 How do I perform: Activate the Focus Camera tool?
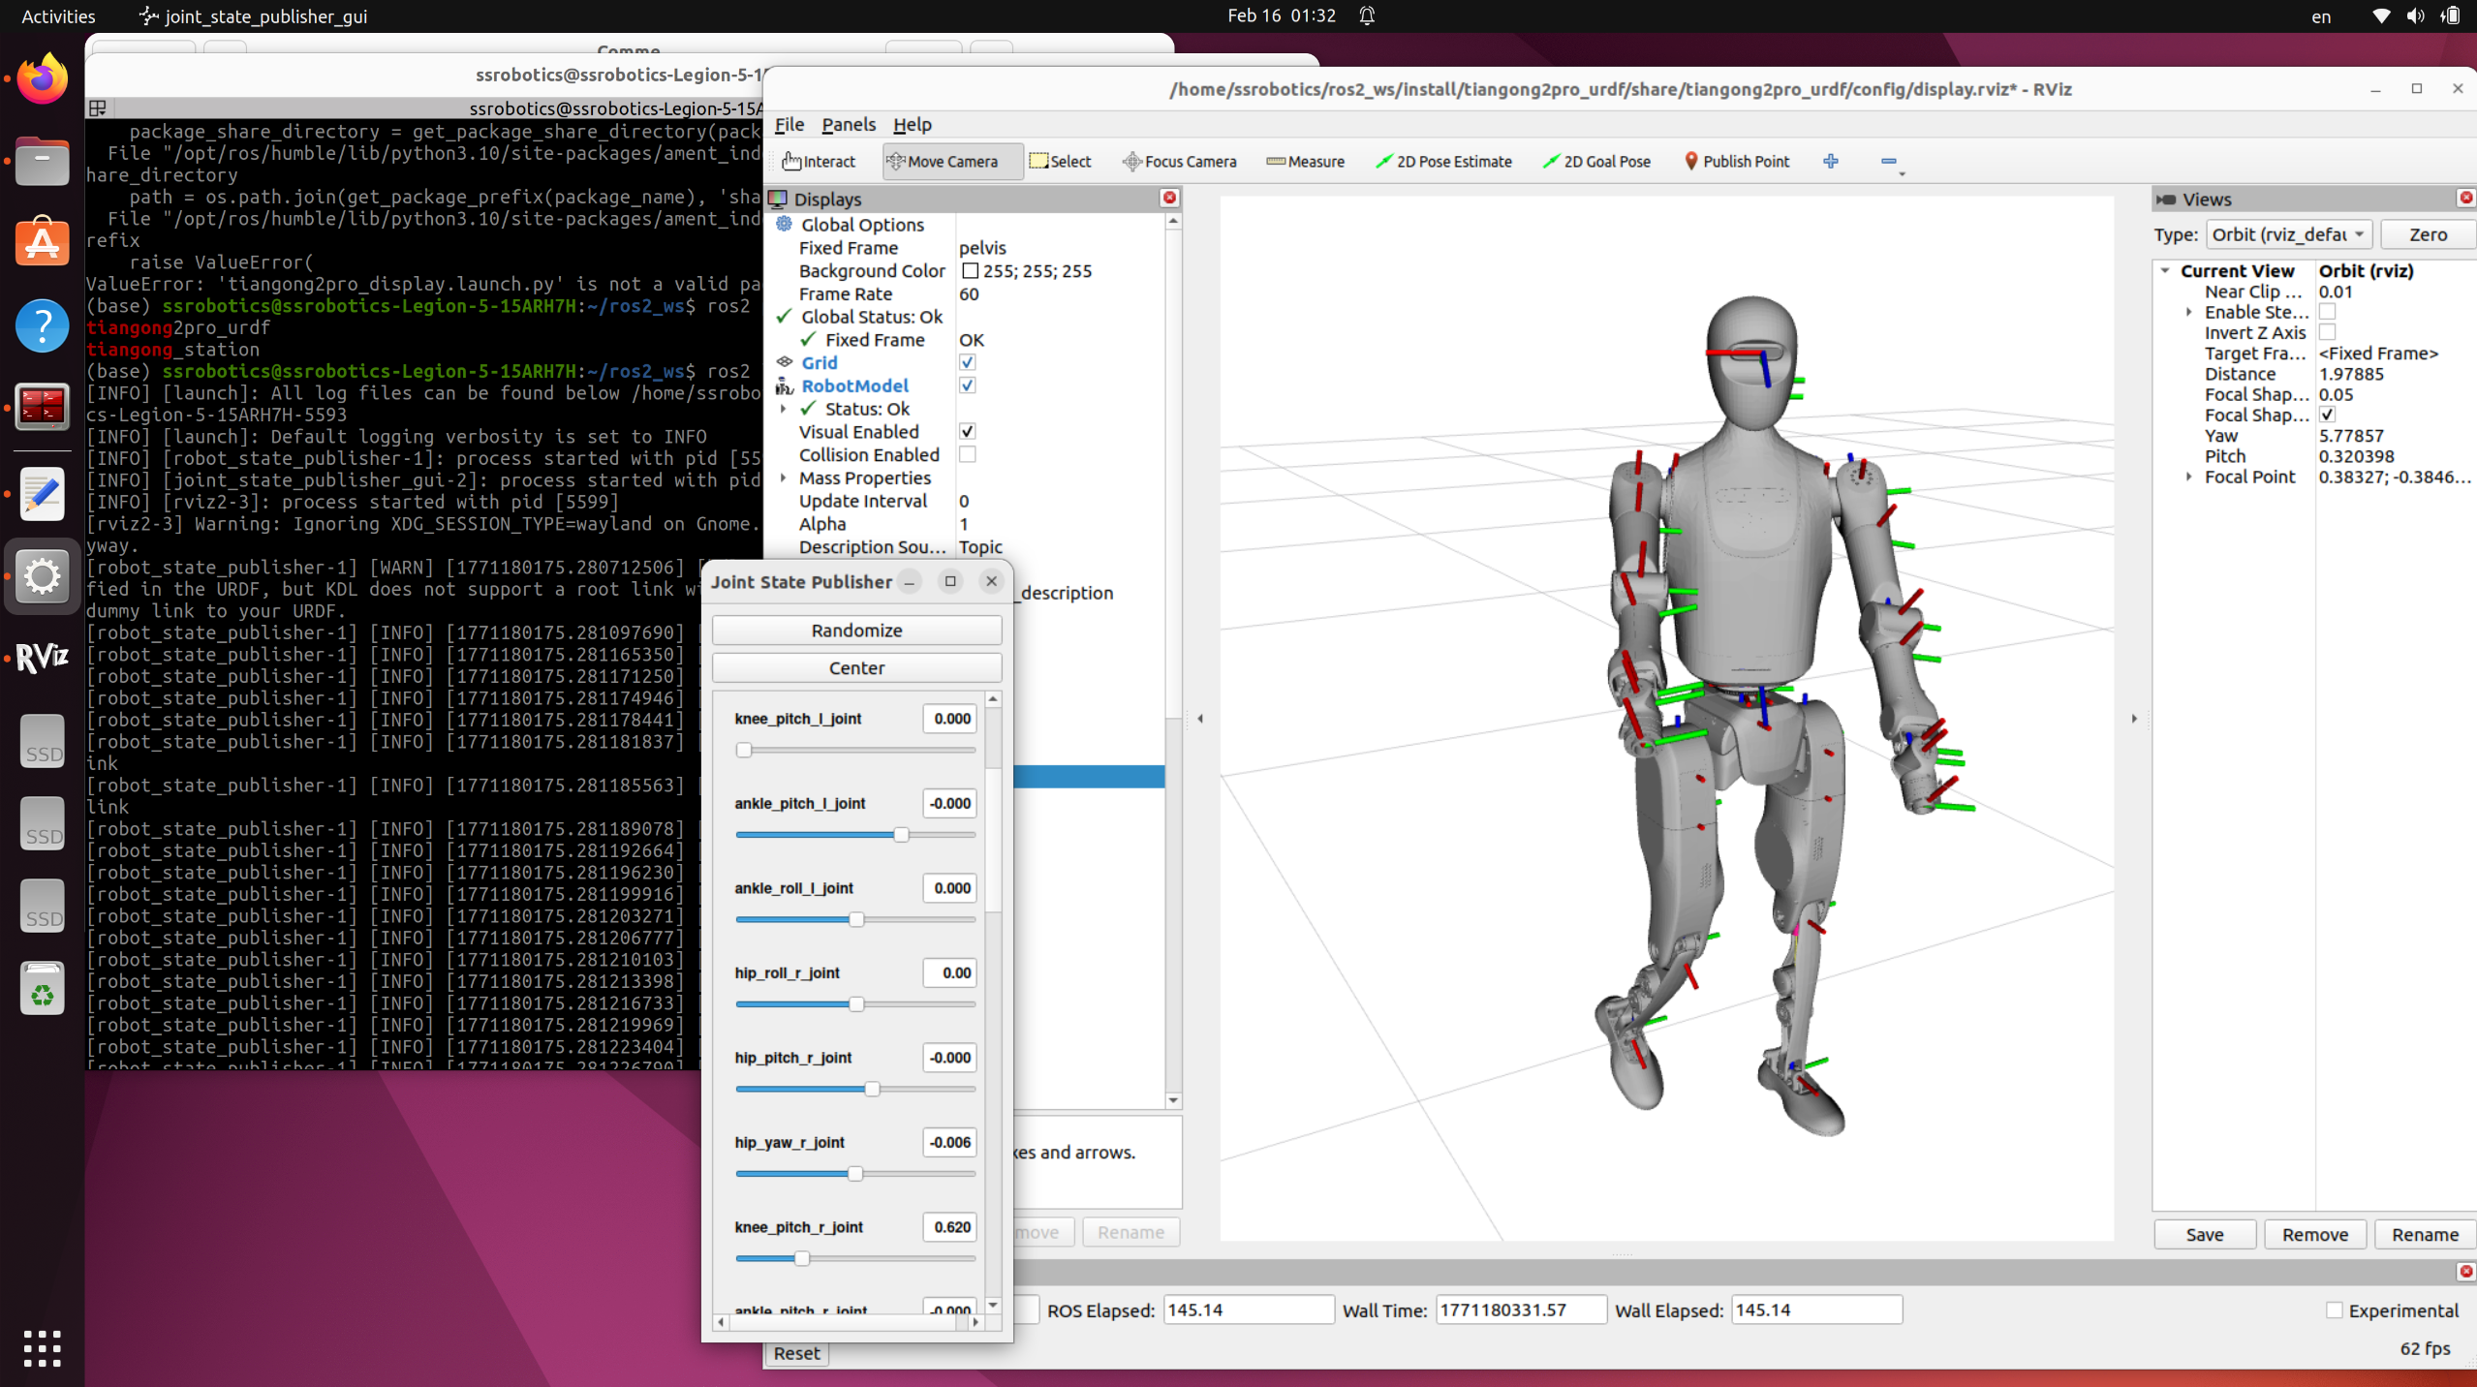1179,162
